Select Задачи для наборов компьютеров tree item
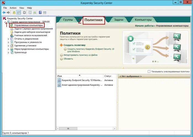 click(32, 32)
